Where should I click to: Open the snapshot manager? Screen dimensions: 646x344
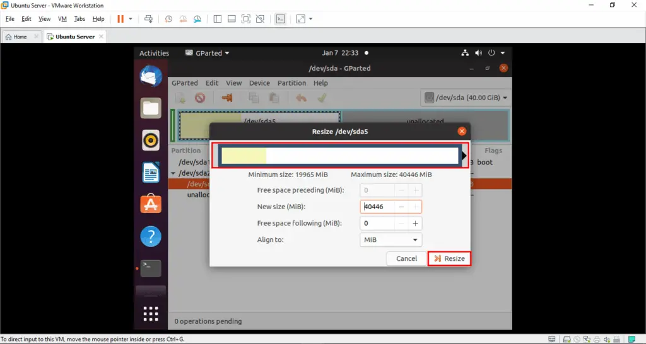[197, 19]
